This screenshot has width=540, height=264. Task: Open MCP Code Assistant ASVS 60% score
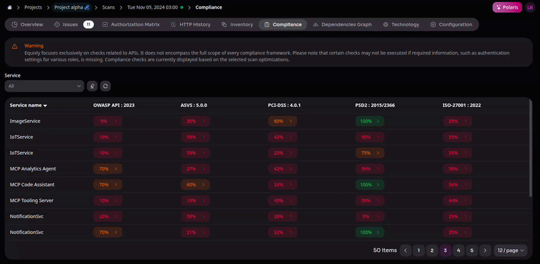pos(195,185)
